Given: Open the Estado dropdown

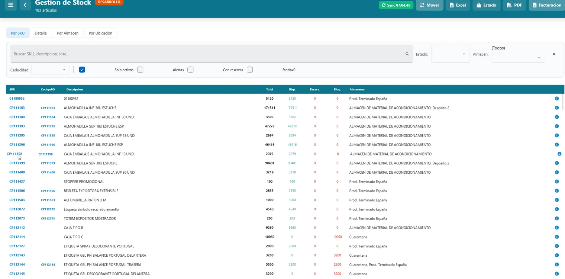Looking at the screenshot, I should pyautogui.click(x=451, y=54).
